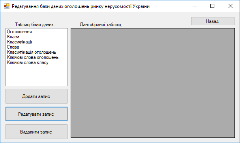Select the Класи table entry
The width and height of the screenshot is (240, 143).
coord(37,37)
